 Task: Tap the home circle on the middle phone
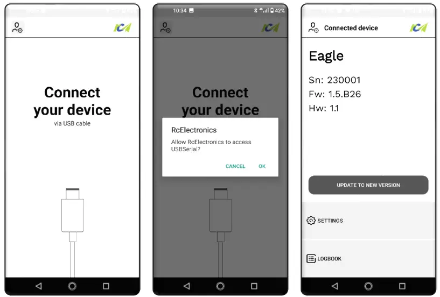point(220,286)
